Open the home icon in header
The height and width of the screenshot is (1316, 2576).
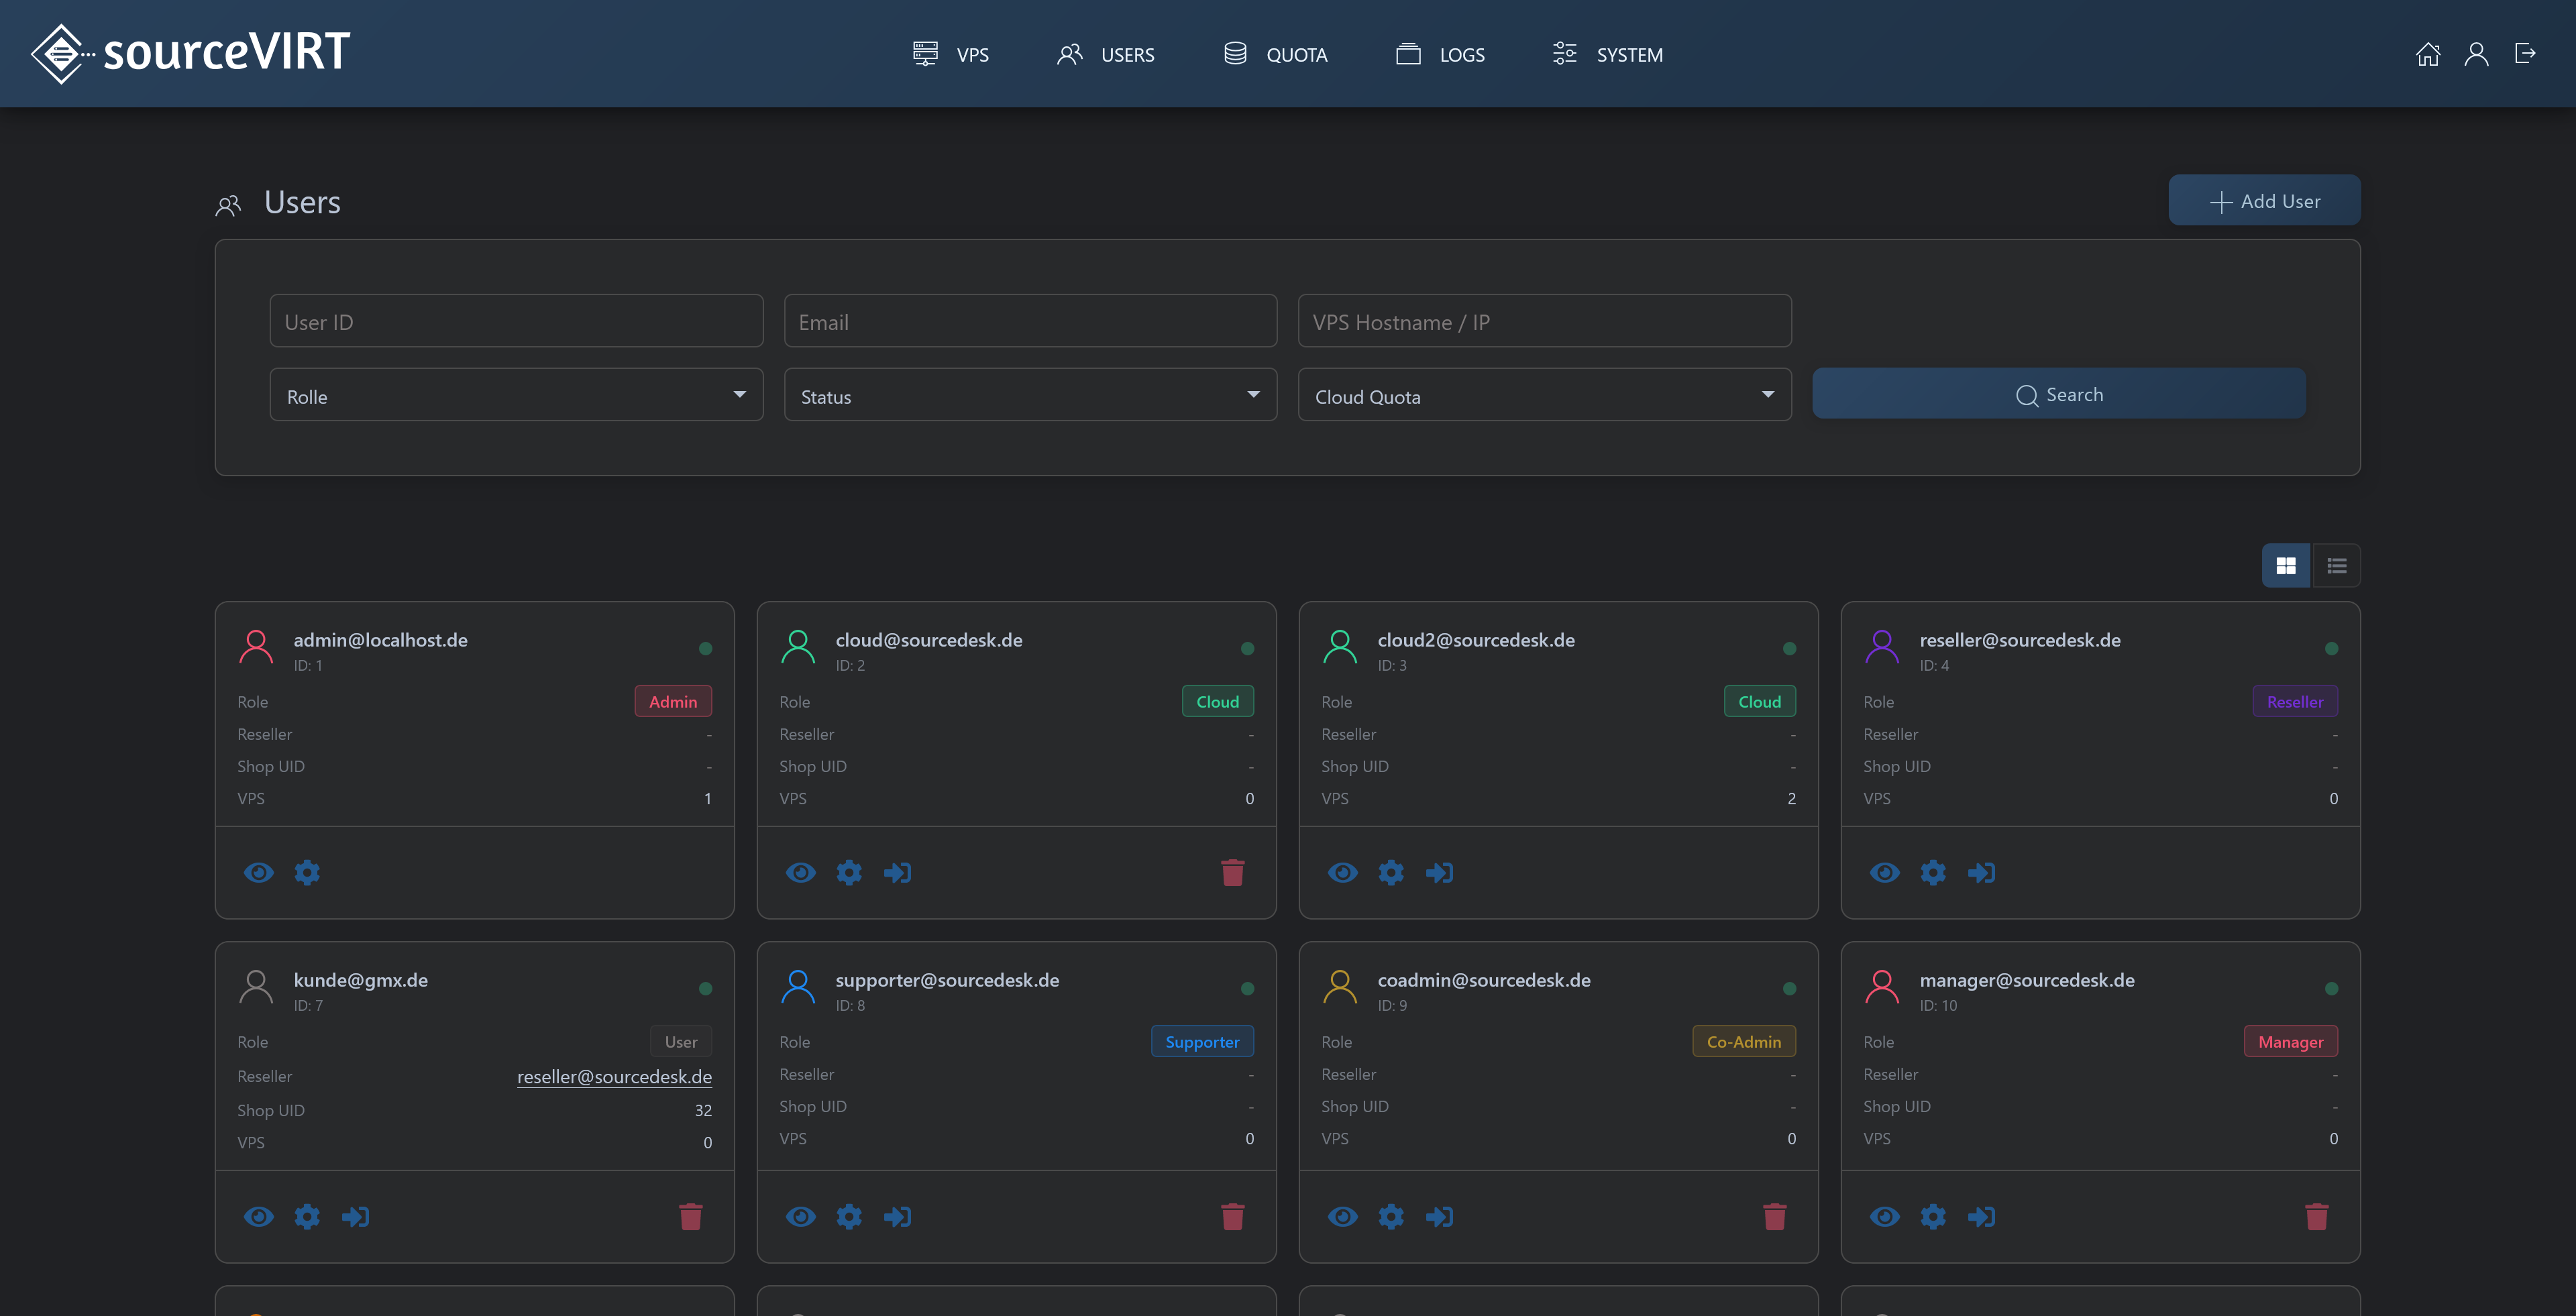pyautogui.click(x=2428, y=54)
